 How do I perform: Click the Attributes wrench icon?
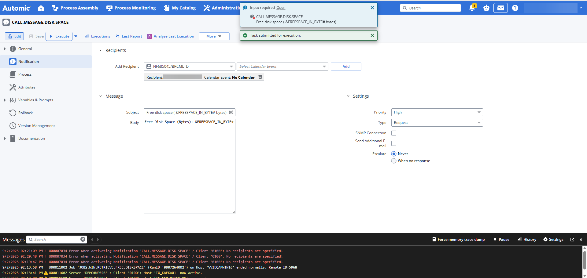tap(13, 87)
